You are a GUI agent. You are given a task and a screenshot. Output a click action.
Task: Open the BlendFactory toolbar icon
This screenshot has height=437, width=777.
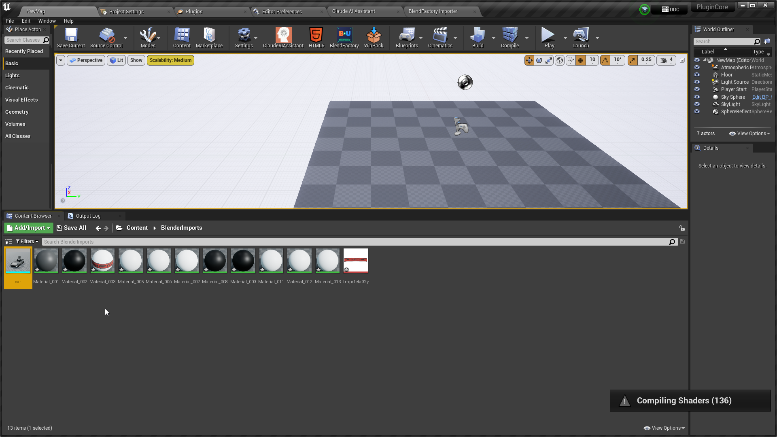344,38
